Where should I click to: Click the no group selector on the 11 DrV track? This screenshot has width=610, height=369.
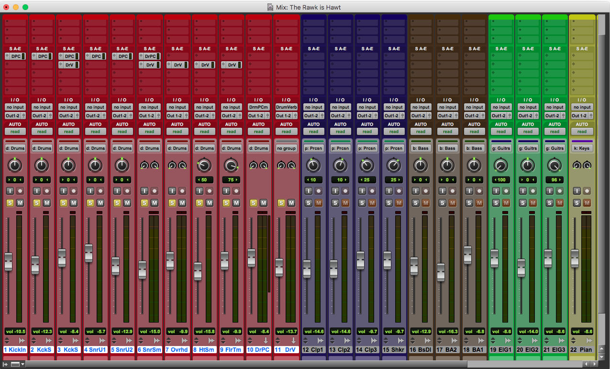tap(286, 147)
